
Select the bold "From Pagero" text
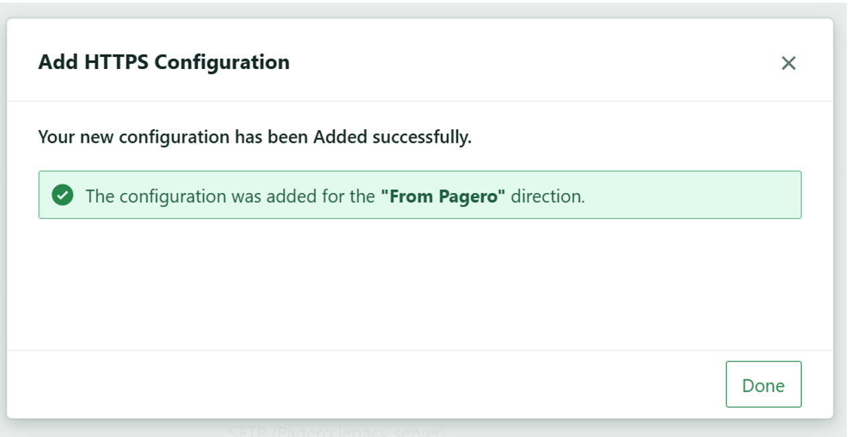tap(443, 196)
